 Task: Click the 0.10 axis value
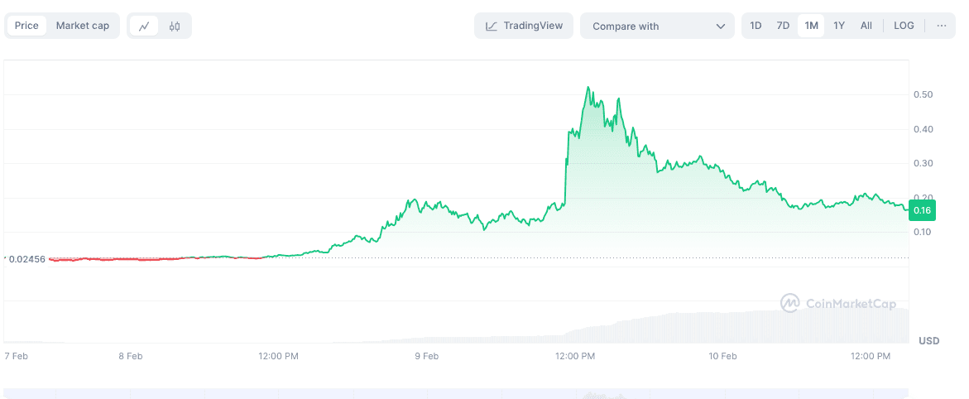pos(923,232)
